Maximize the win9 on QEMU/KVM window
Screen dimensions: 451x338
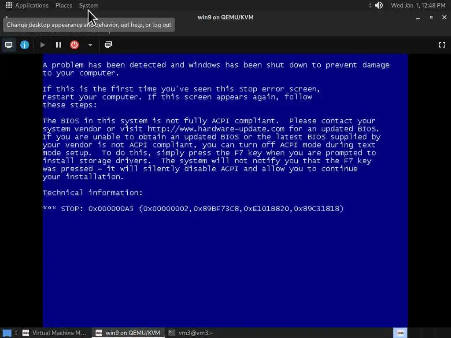[431, 17]
